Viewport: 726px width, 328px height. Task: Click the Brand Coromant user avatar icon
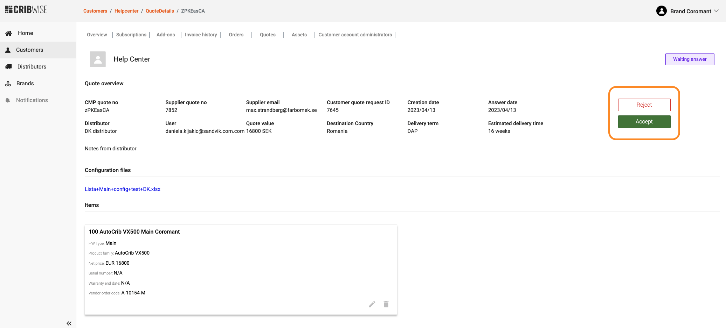point(661,11)
